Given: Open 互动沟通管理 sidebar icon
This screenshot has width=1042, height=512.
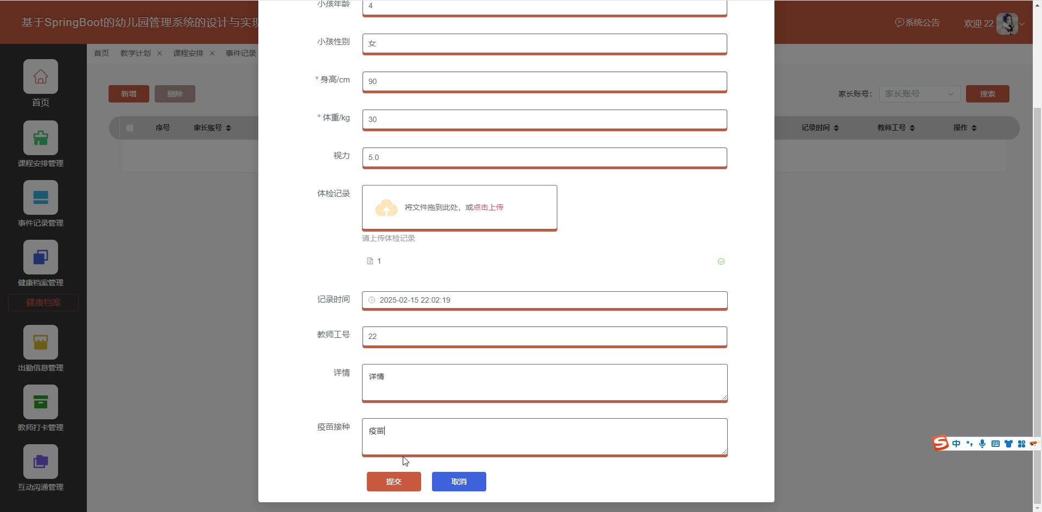Looking at the screenshot, I should (x=41, y=462).
